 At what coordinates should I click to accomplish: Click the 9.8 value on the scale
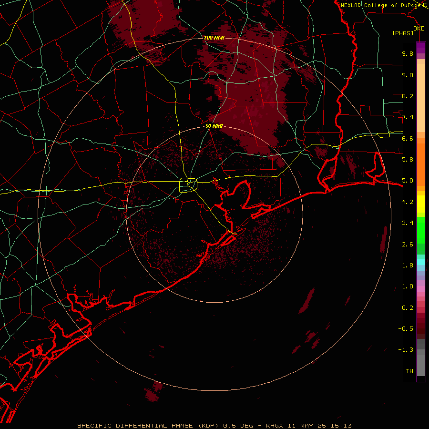pyautogui.click(x=408, y=53)
